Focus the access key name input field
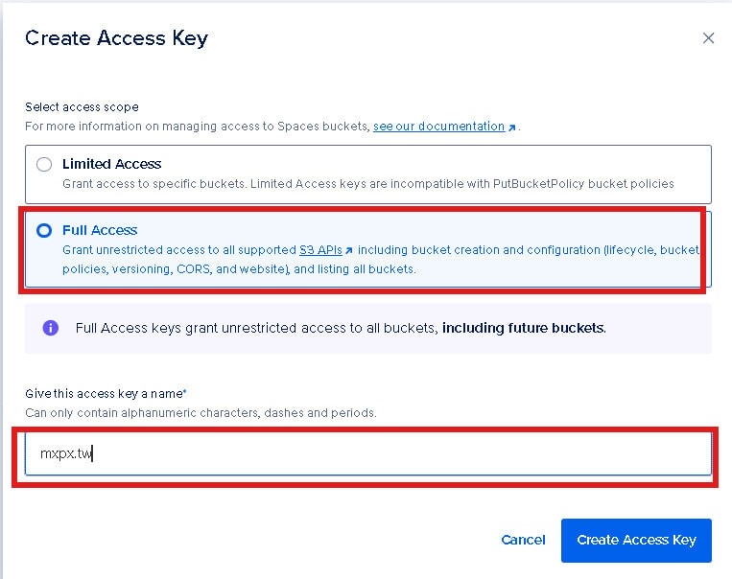 click(368, 454)
